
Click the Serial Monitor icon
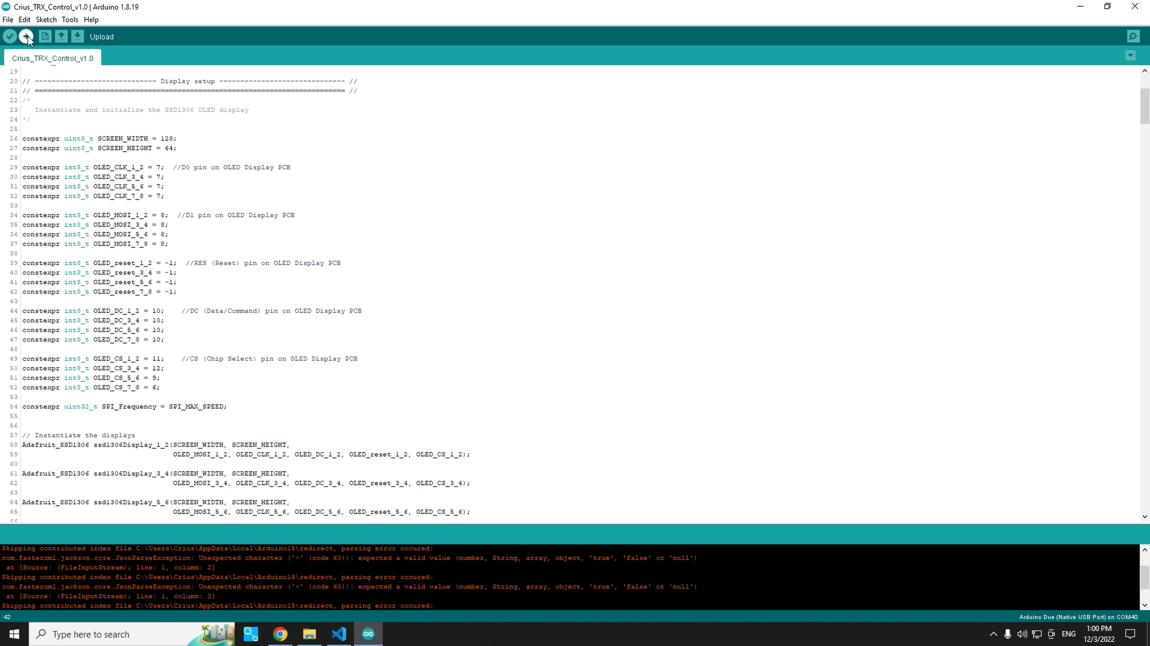point(1134,36)
